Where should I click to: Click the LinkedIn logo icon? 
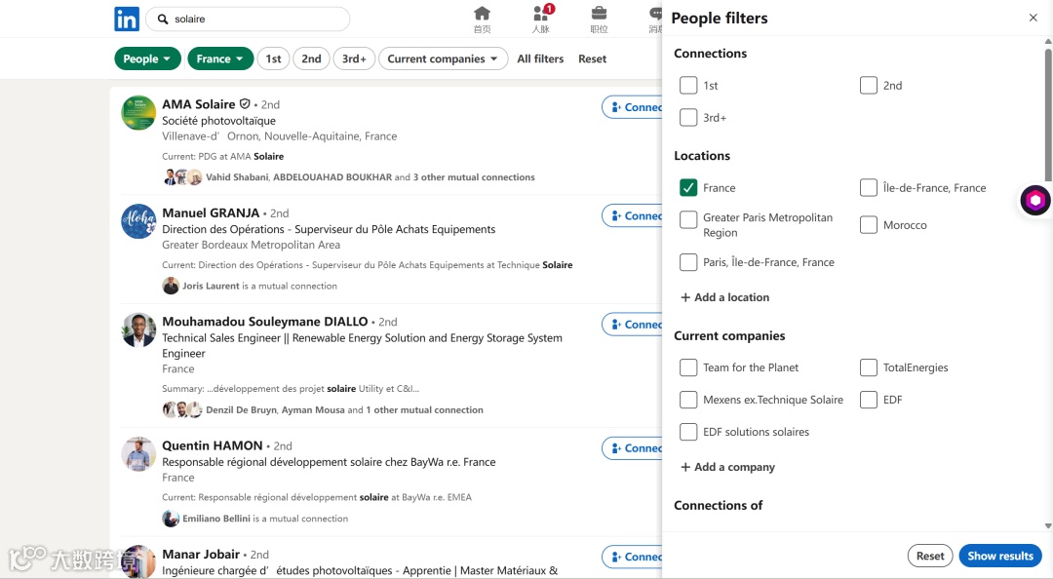(127, 19)
